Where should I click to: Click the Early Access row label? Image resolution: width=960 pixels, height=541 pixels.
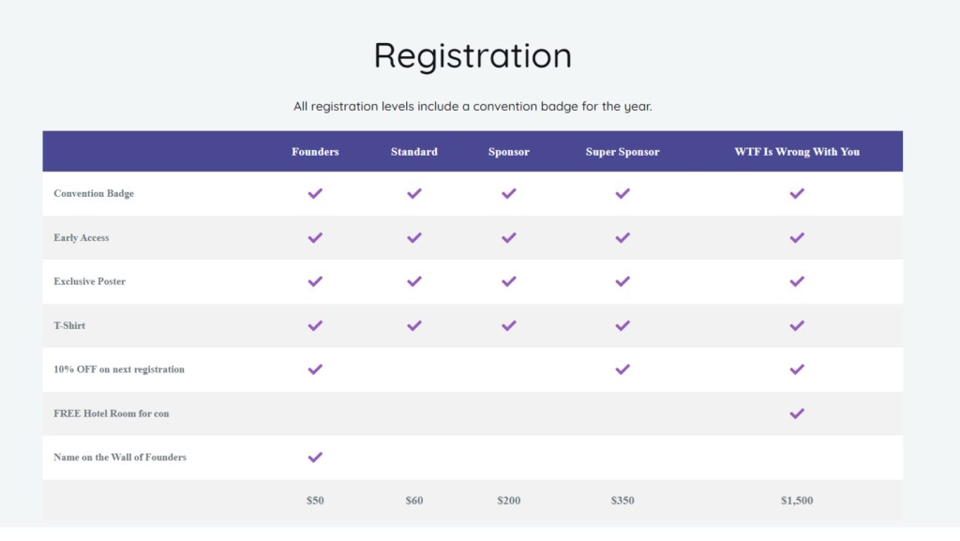tap(82, 238)
